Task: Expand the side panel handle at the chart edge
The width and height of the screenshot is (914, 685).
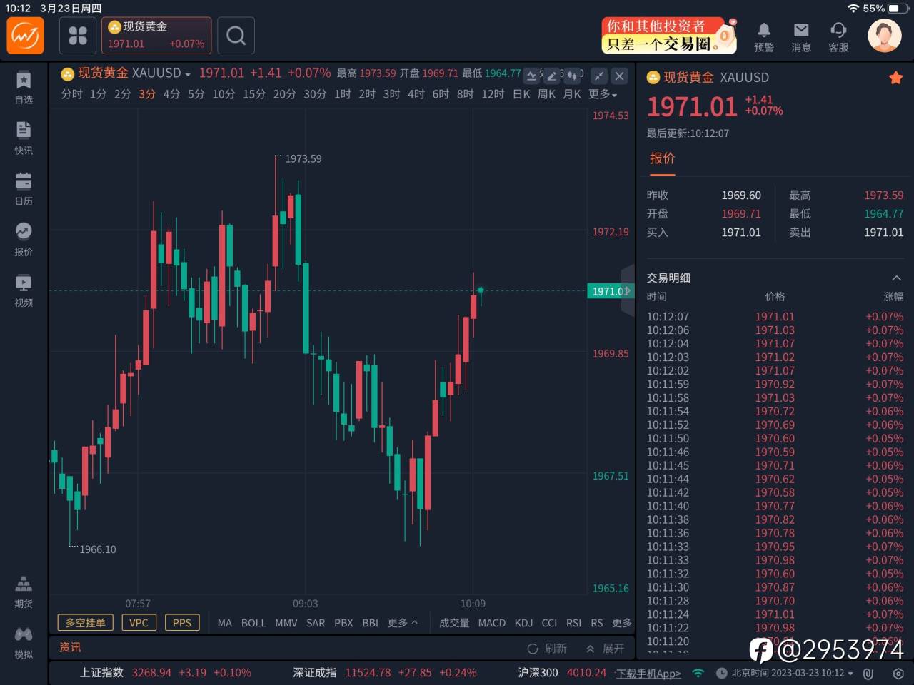Action: pyautogui.click(x=628, y=290)
